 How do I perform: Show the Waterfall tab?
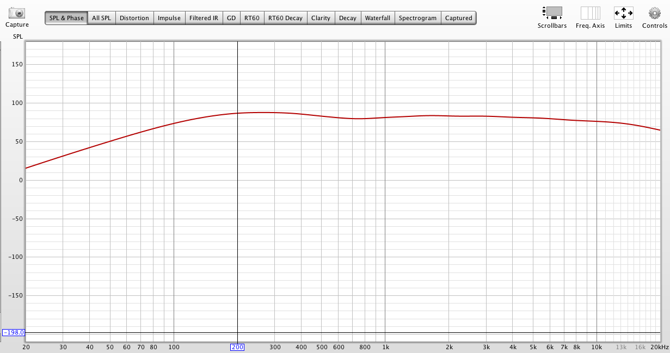click(378, 18)
